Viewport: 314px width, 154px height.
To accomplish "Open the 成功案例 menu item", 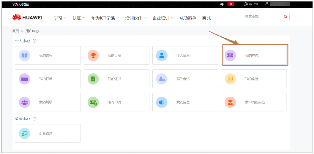I will [x=188, y=18].
